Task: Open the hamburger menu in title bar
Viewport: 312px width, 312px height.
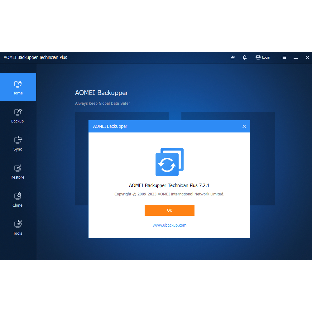Action: pos(284,57)
